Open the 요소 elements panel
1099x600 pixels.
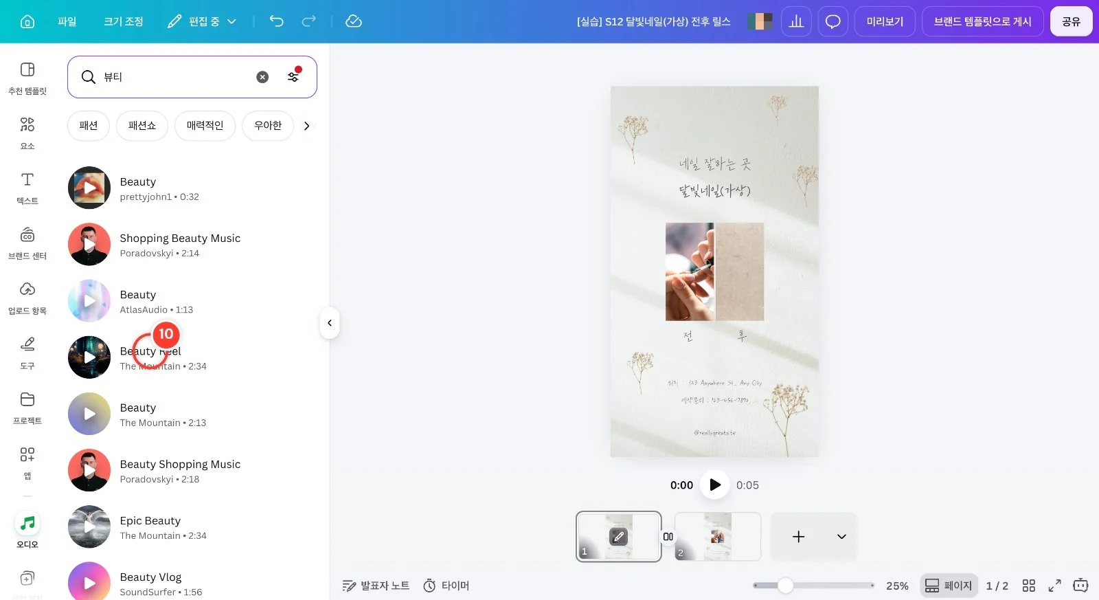coord(27,133)
